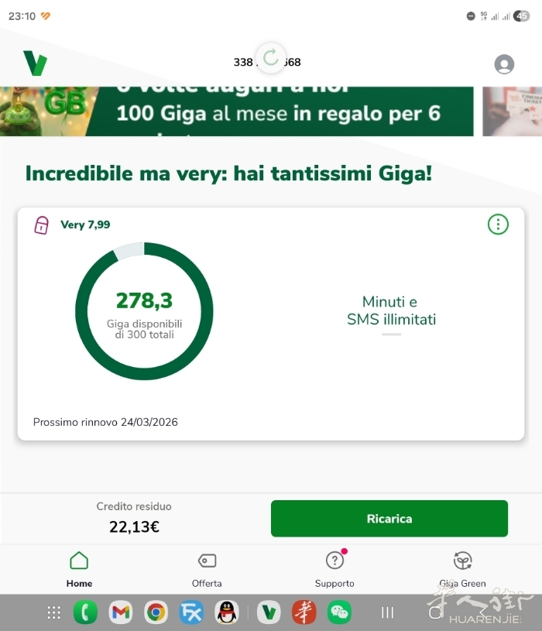Screen dimensions: 542x631
Task: Open Chrome from the taskbar
Action: [156, 612]
